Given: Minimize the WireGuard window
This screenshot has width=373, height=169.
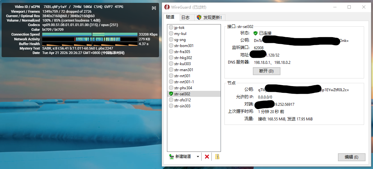Looking at the screenshot, I should [x=335, y=7].
